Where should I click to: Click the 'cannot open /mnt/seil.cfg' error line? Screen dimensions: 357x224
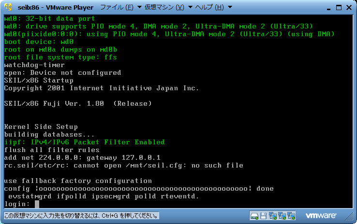coord(124,166)
